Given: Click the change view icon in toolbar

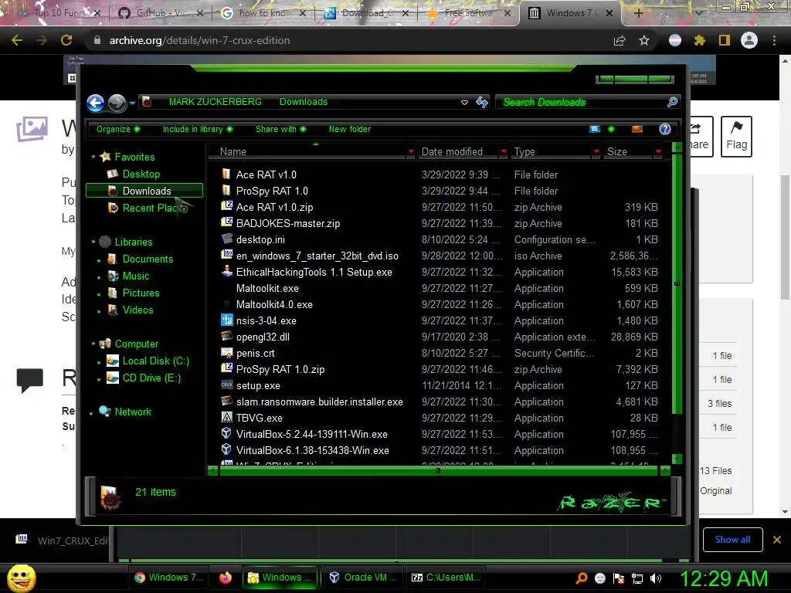Looking at the screenshot, I should click(x=595, y=129).
